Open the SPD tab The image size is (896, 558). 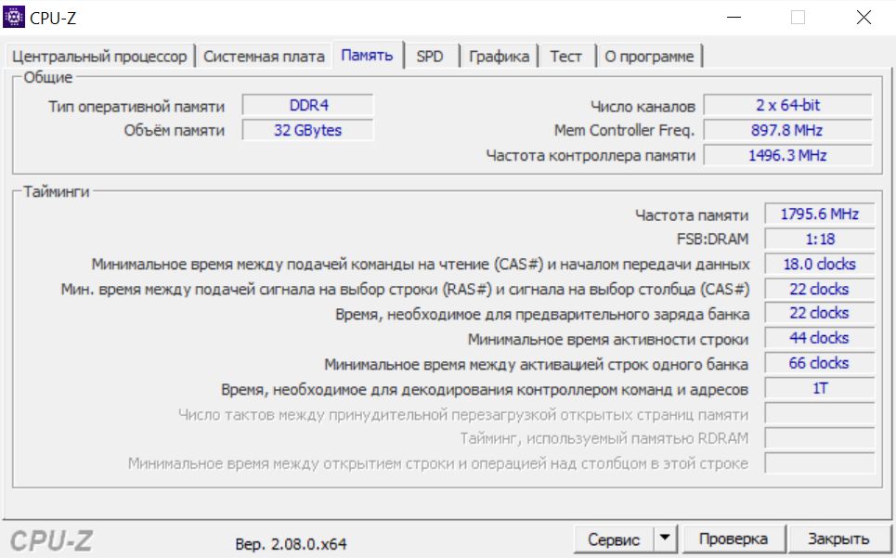pyautogui.click(x=430, y=57)
